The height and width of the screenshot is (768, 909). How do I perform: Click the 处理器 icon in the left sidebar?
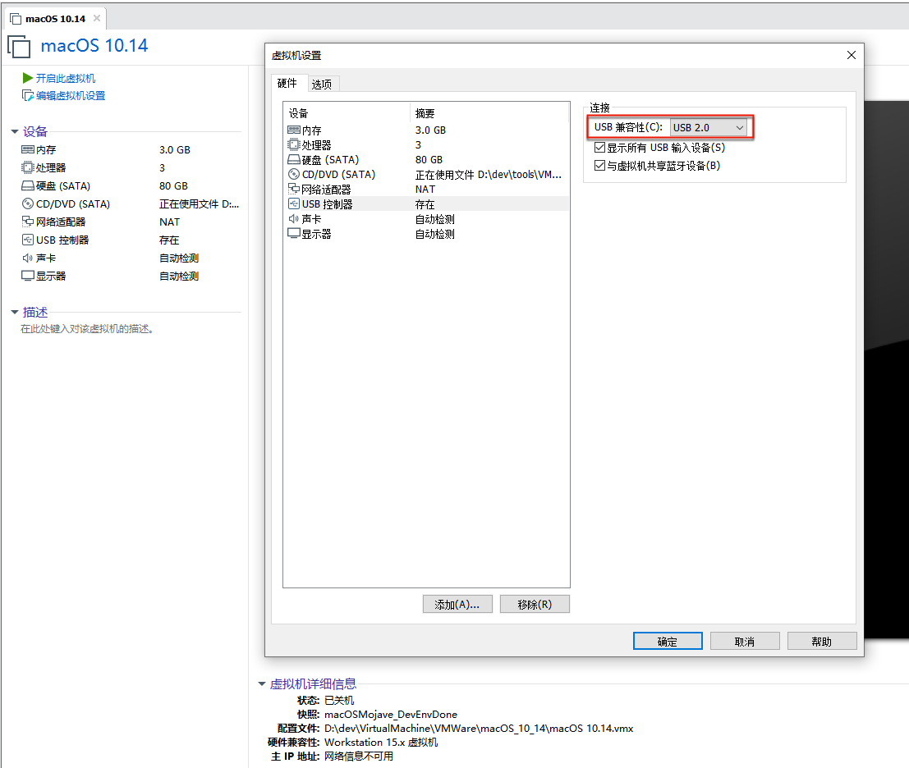coord(28,167)
